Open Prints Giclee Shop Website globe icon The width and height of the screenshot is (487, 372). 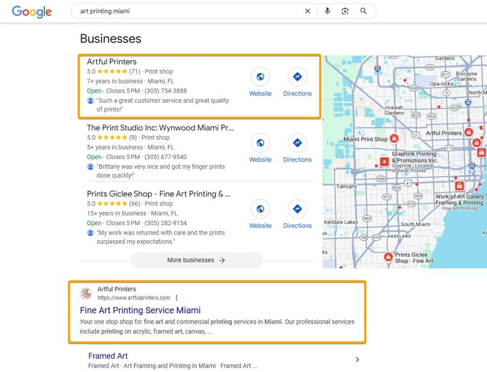click(x=260, y=209)
